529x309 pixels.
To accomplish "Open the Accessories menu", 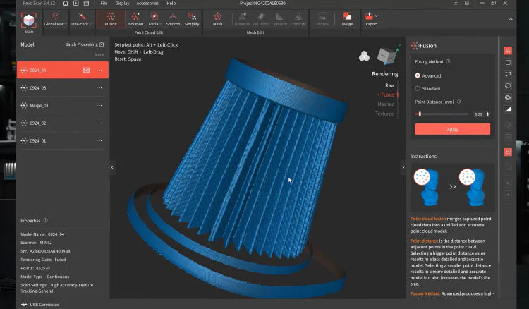I will point(147,4).
